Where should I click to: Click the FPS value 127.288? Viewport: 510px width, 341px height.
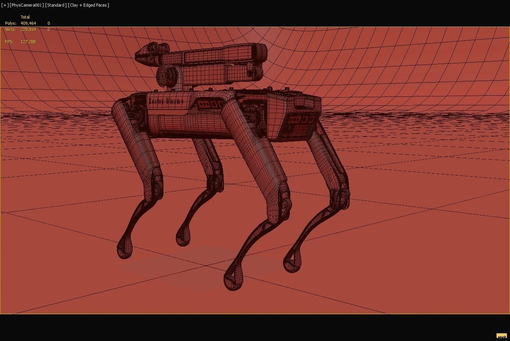28,42
